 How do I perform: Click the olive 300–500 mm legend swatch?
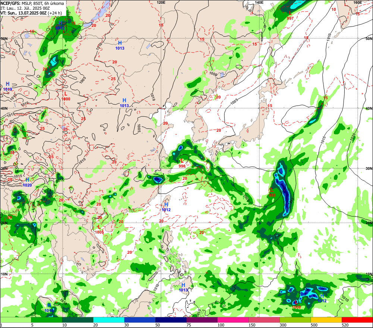pos(295,320)
